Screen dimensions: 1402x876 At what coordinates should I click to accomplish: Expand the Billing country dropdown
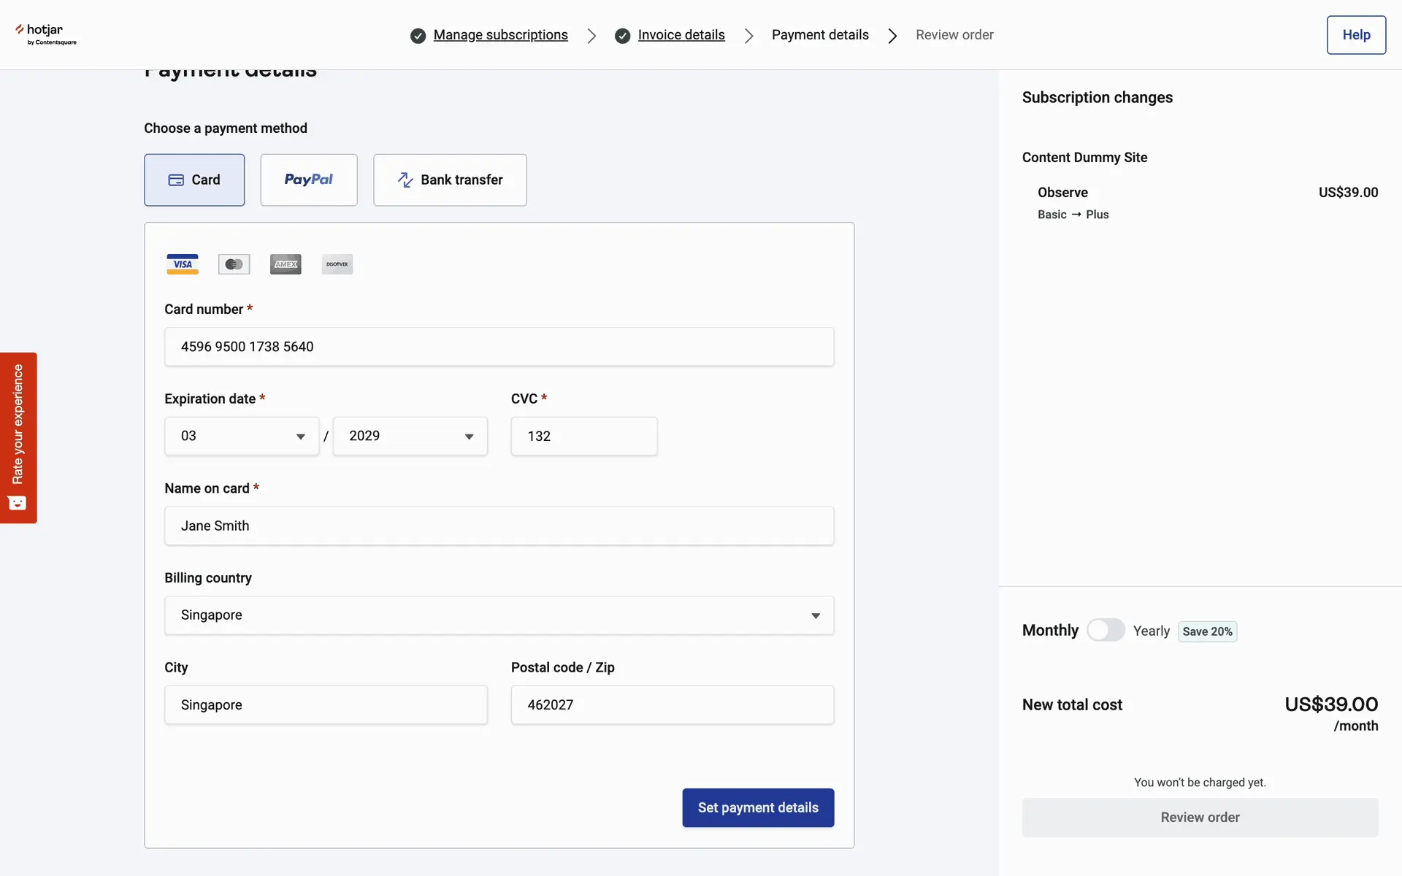[499, 615]
